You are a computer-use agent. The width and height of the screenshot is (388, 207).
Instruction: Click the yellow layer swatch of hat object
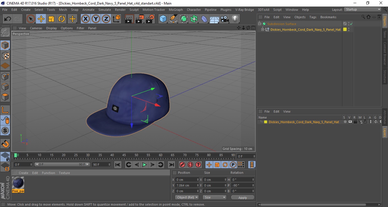point(345,30)
